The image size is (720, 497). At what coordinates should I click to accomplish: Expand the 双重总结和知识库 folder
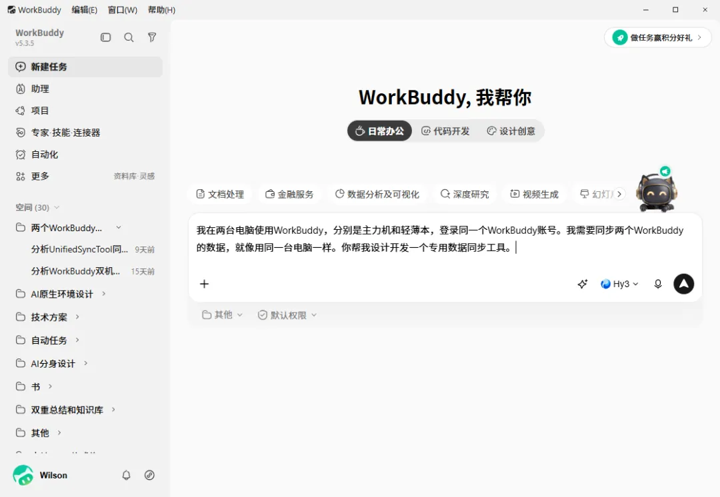point(113,409)
